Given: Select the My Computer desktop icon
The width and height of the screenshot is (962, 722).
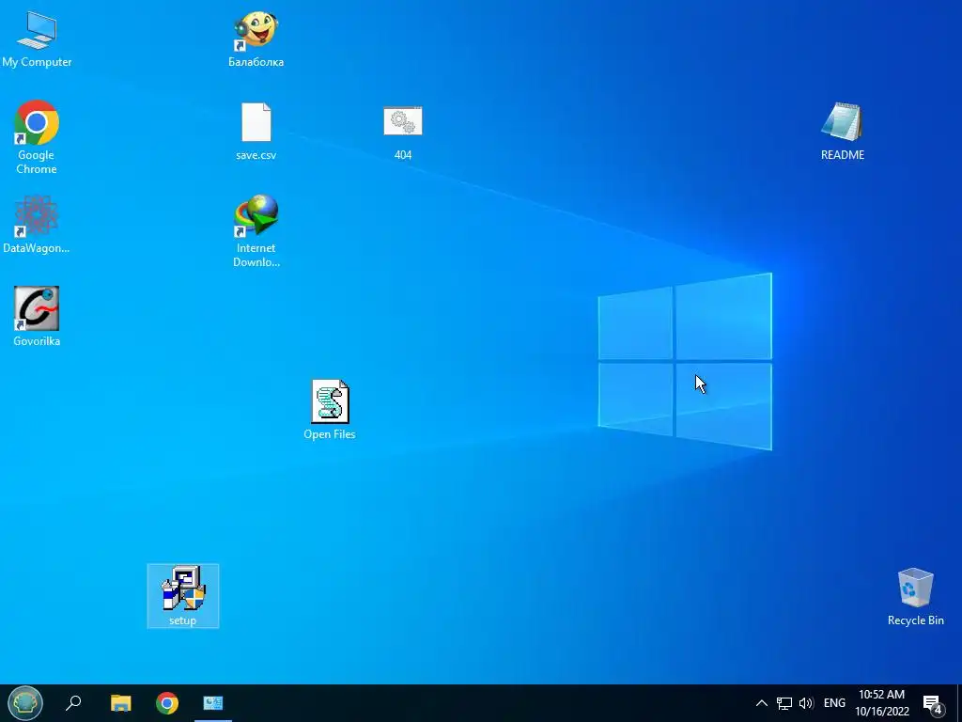Looking at the screenshot, I should point(37,39).
